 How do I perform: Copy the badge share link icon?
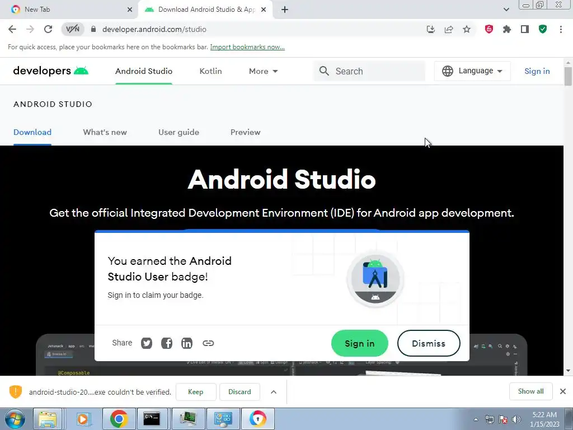[208, 343]
